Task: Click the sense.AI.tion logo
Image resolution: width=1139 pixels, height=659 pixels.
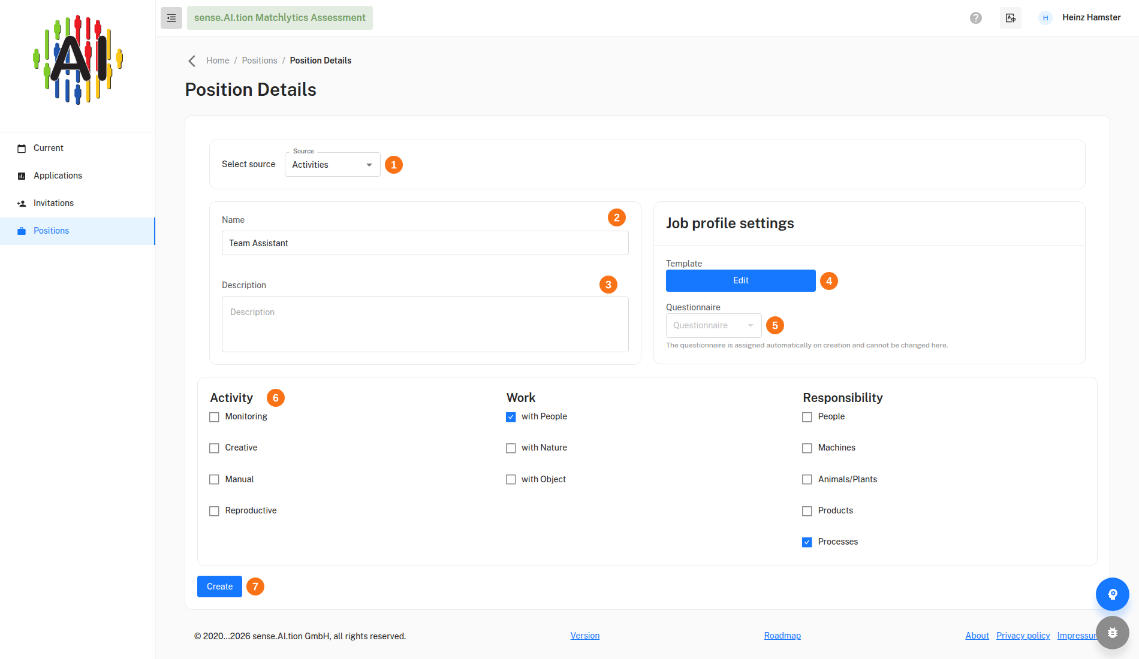Action: point(78,60)
